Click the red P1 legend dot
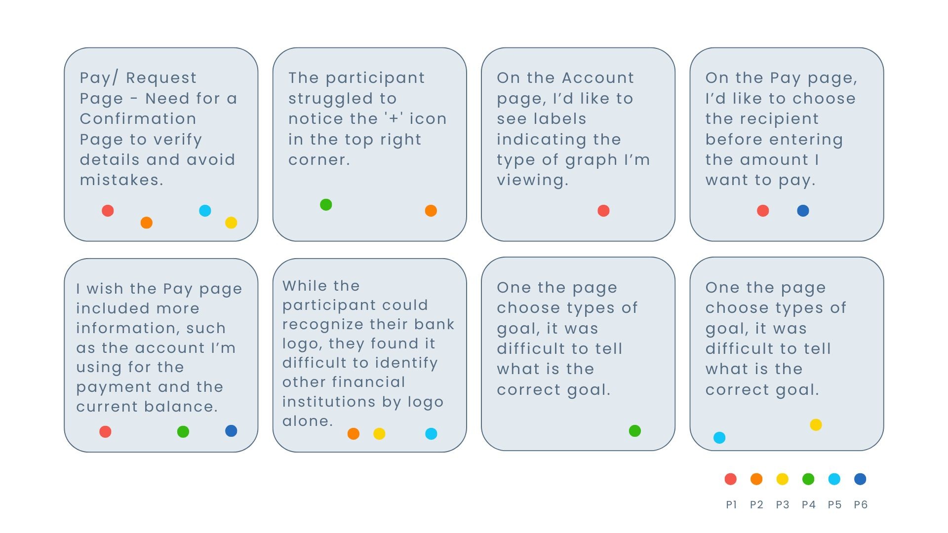This screenshot has width=948, height=533. [x=730, y=479]
